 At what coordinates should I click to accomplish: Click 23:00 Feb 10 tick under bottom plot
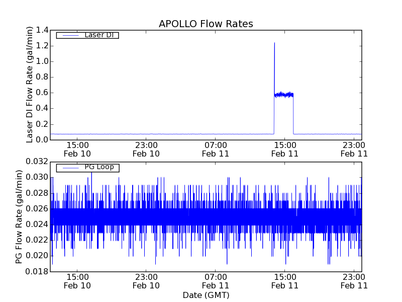tap(146, 281)
